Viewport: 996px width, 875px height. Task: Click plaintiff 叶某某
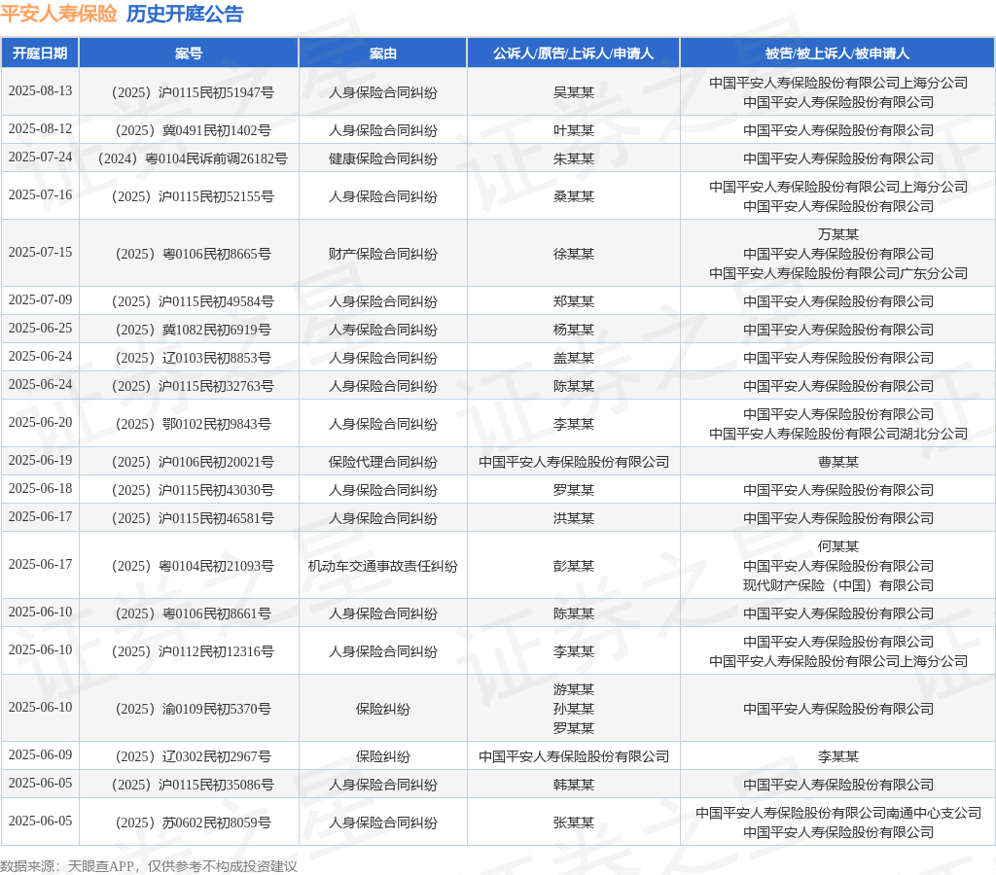coord(574,131)
